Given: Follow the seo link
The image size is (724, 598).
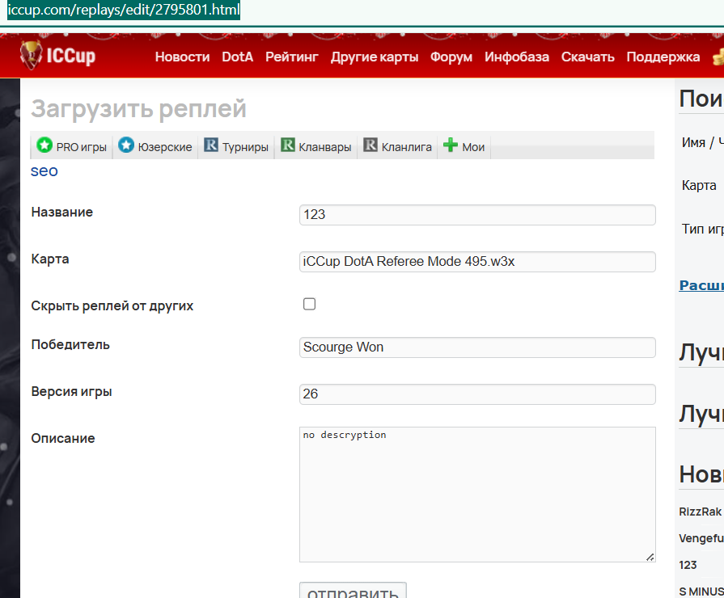Looking at the screenshot, I should (44, 171).
